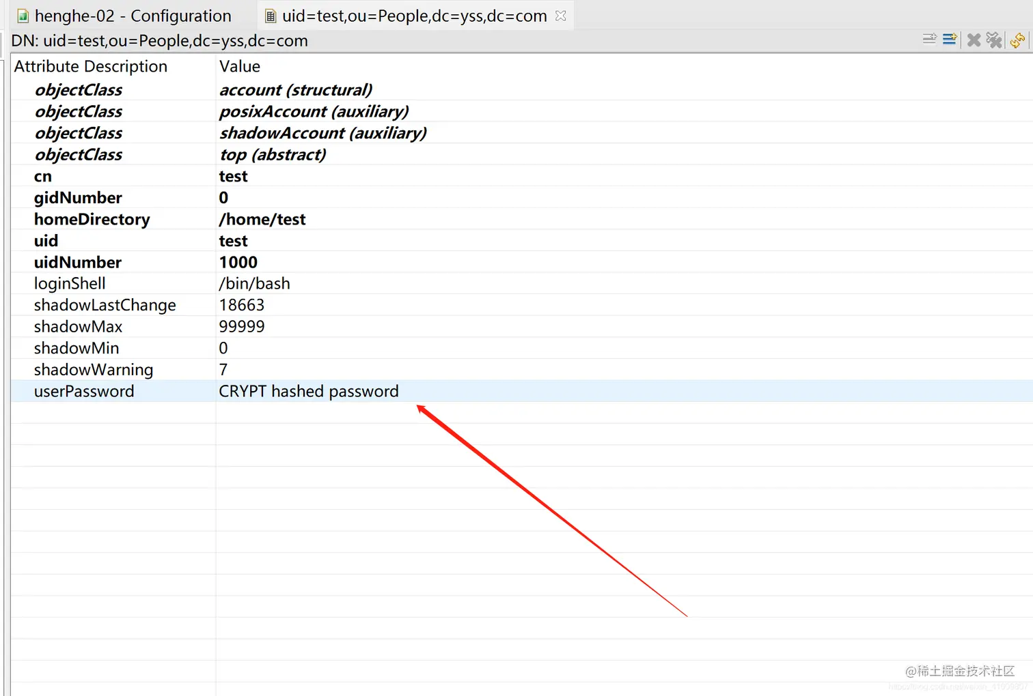Click the DN: uid=test,ou=People,dc=yss,dc=com label
The width and height of the screenshot is (1033, 696).
160,41
